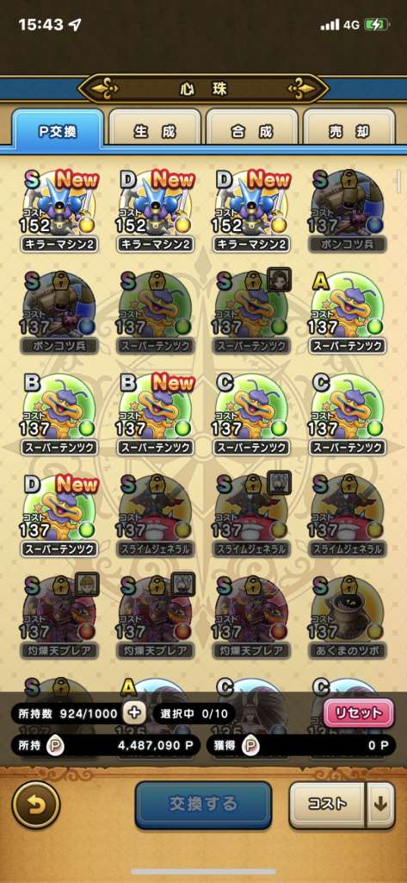Select the P交換 tab
The width and height of the screenshot is (407, 883).
(58, 131)
